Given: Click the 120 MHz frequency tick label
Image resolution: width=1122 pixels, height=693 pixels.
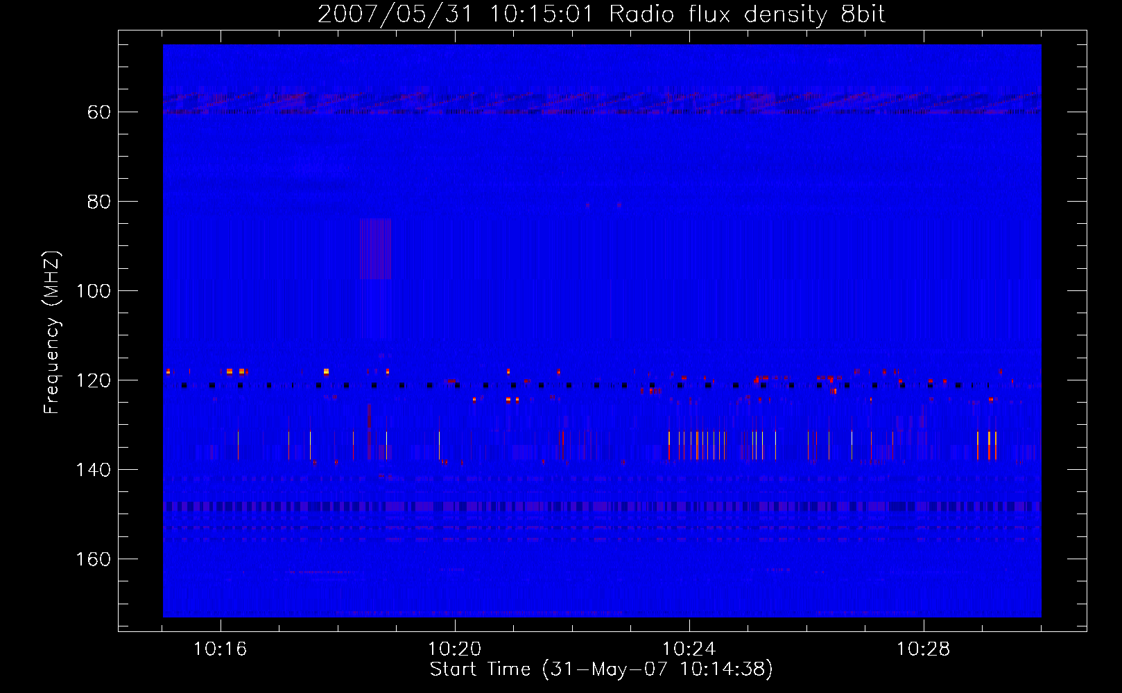Looking at the screenshot, I should coord(93,380).
